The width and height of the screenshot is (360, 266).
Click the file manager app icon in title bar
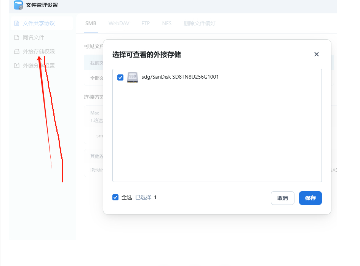(18, 5)
